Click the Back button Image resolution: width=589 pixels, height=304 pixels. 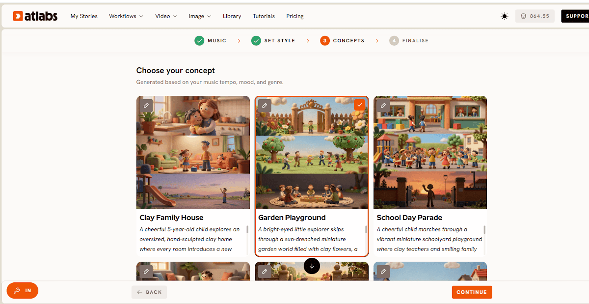(149, 292)
